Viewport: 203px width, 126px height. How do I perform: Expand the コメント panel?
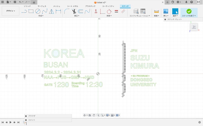tap(26, 120)
